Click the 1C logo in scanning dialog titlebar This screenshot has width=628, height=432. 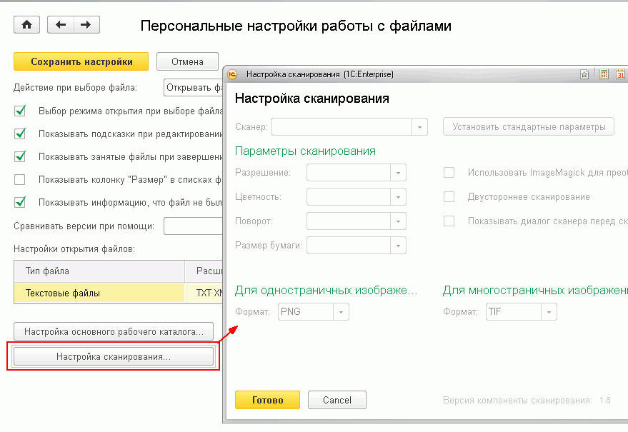(x=232, y=74)
